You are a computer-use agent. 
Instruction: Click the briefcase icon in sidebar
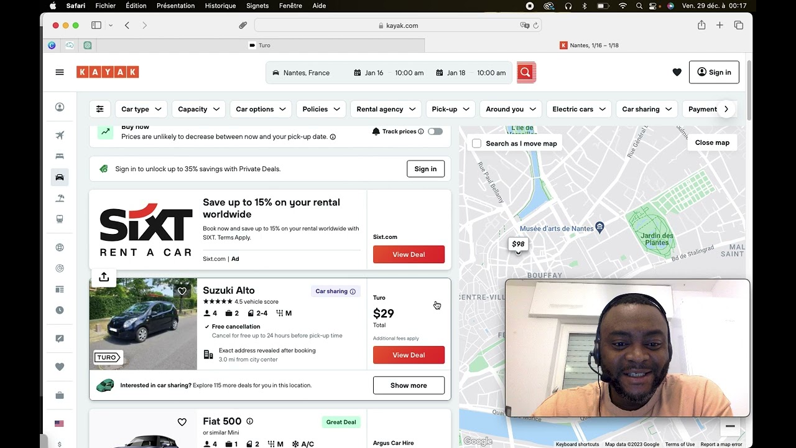click(x=60, y=396)
